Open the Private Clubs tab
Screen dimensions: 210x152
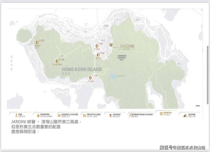[92, 115]
